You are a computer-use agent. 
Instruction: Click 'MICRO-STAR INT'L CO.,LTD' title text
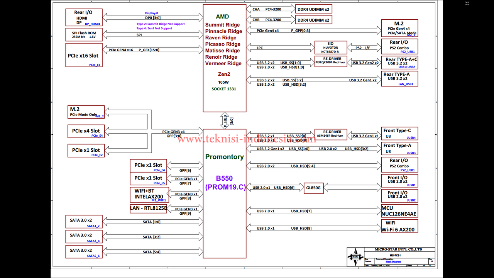coord(398,249)
